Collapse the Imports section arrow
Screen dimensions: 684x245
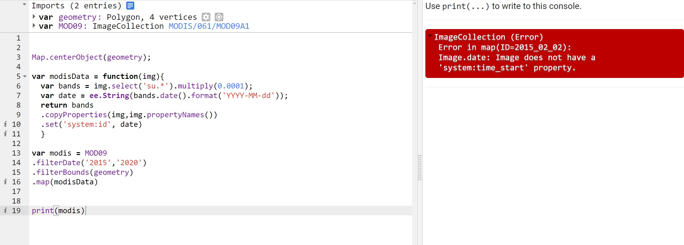click(x=24, y=4)
